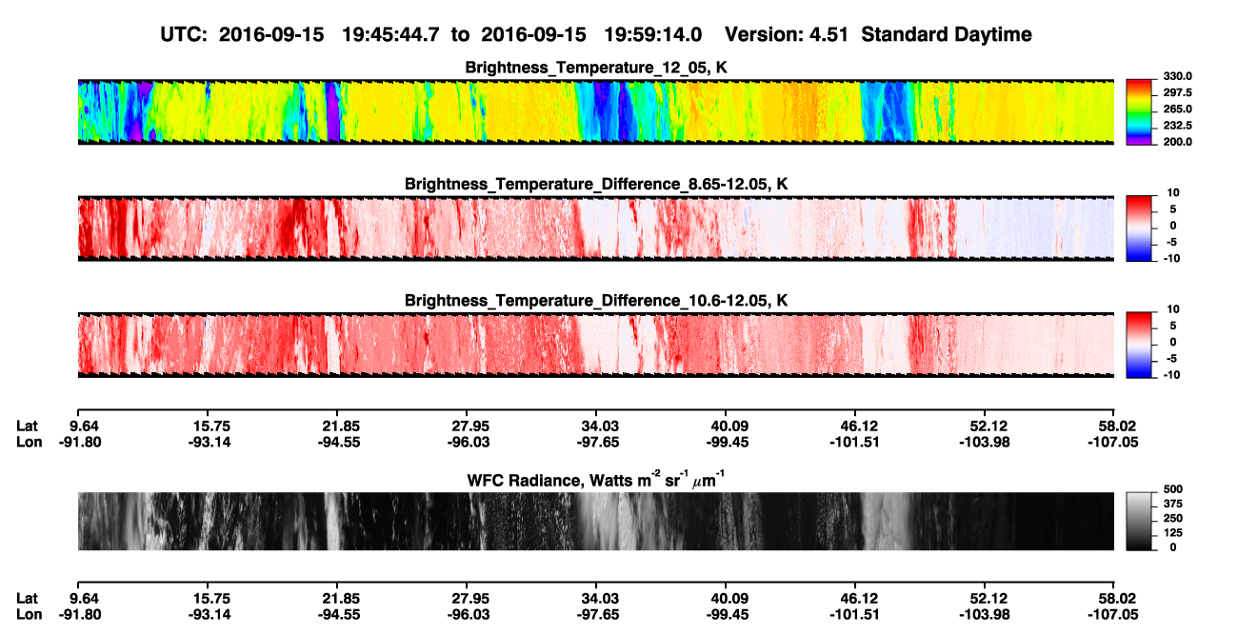Click longitude -107.05 below the WFC Radiance image
1238x635 pixels.
pos(1114,614)
